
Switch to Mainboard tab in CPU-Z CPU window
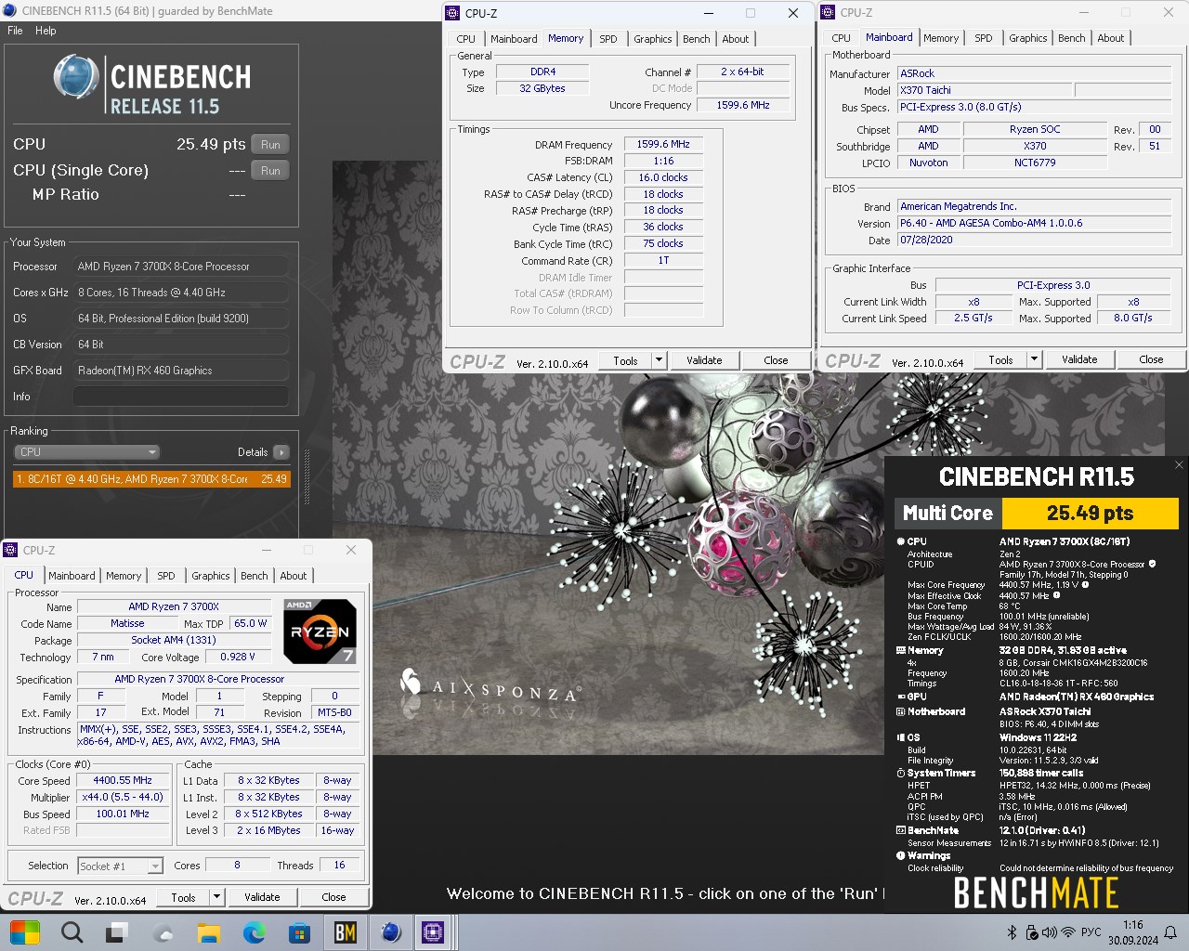click(x=72, y=576)
